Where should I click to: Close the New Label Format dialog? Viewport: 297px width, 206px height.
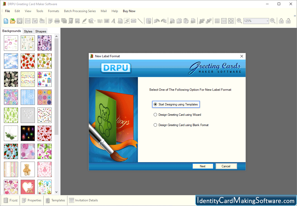pos(242,56)
